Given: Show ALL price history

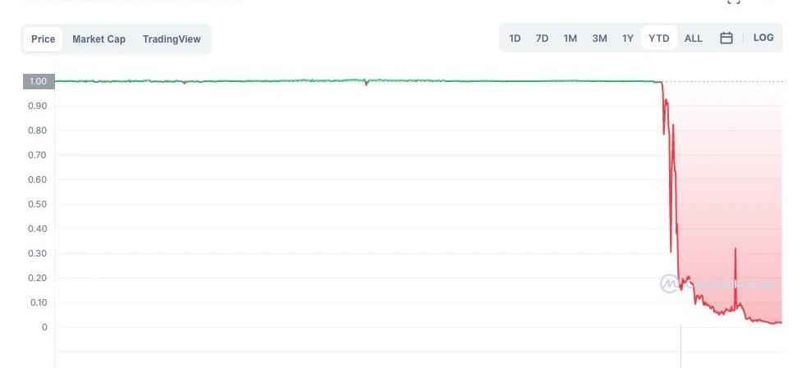Looking at the screenshot, I should [693, 39].
